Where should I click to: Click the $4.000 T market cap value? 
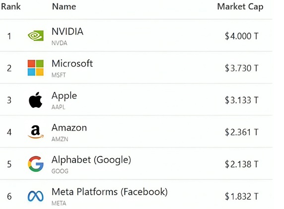pos(241,36)
